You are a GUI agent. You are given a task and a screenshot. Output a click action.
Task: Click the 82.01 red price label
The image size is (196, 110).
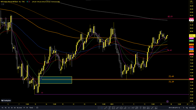click(x=191, y=19)
